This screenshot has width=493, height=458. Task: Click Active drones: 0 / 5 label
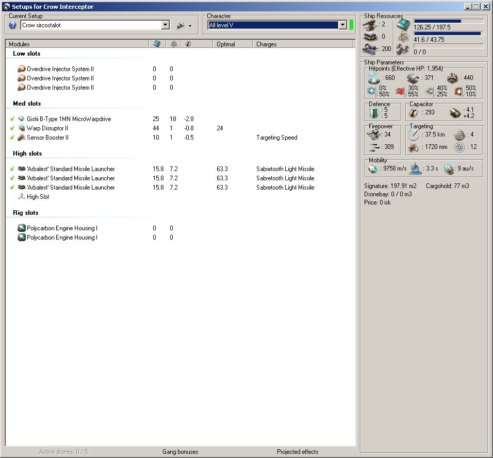63,452
